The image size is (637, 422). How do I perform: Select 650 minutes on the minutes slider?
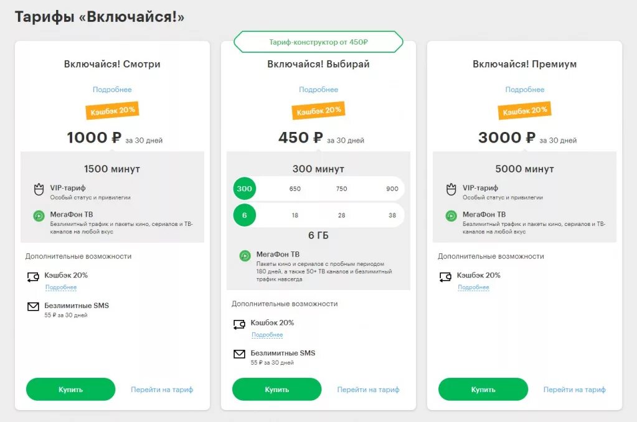(295, 189)
